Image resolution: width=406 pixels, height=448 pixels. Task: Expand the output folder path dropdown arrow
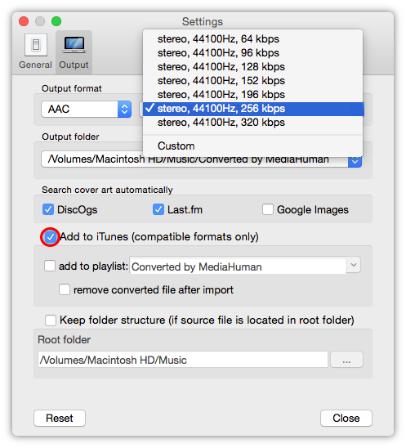tap(355, 162)
